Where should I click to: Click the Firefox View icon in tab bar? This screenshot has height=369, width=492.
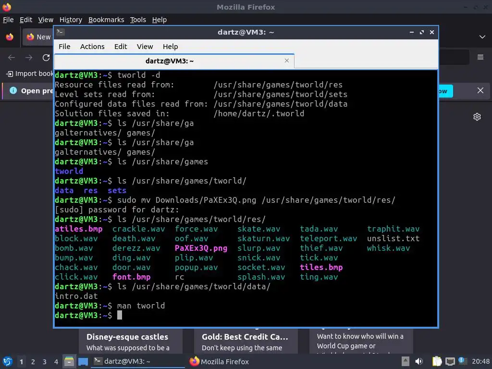(x=10, y=37)
